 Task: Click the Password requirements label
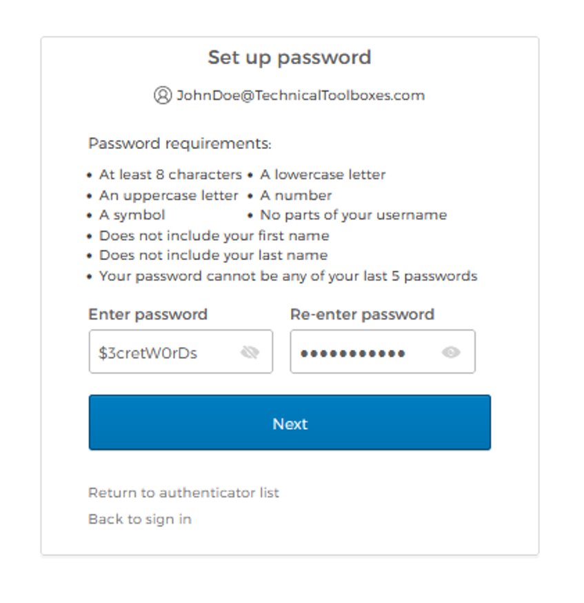pos(180,144)
